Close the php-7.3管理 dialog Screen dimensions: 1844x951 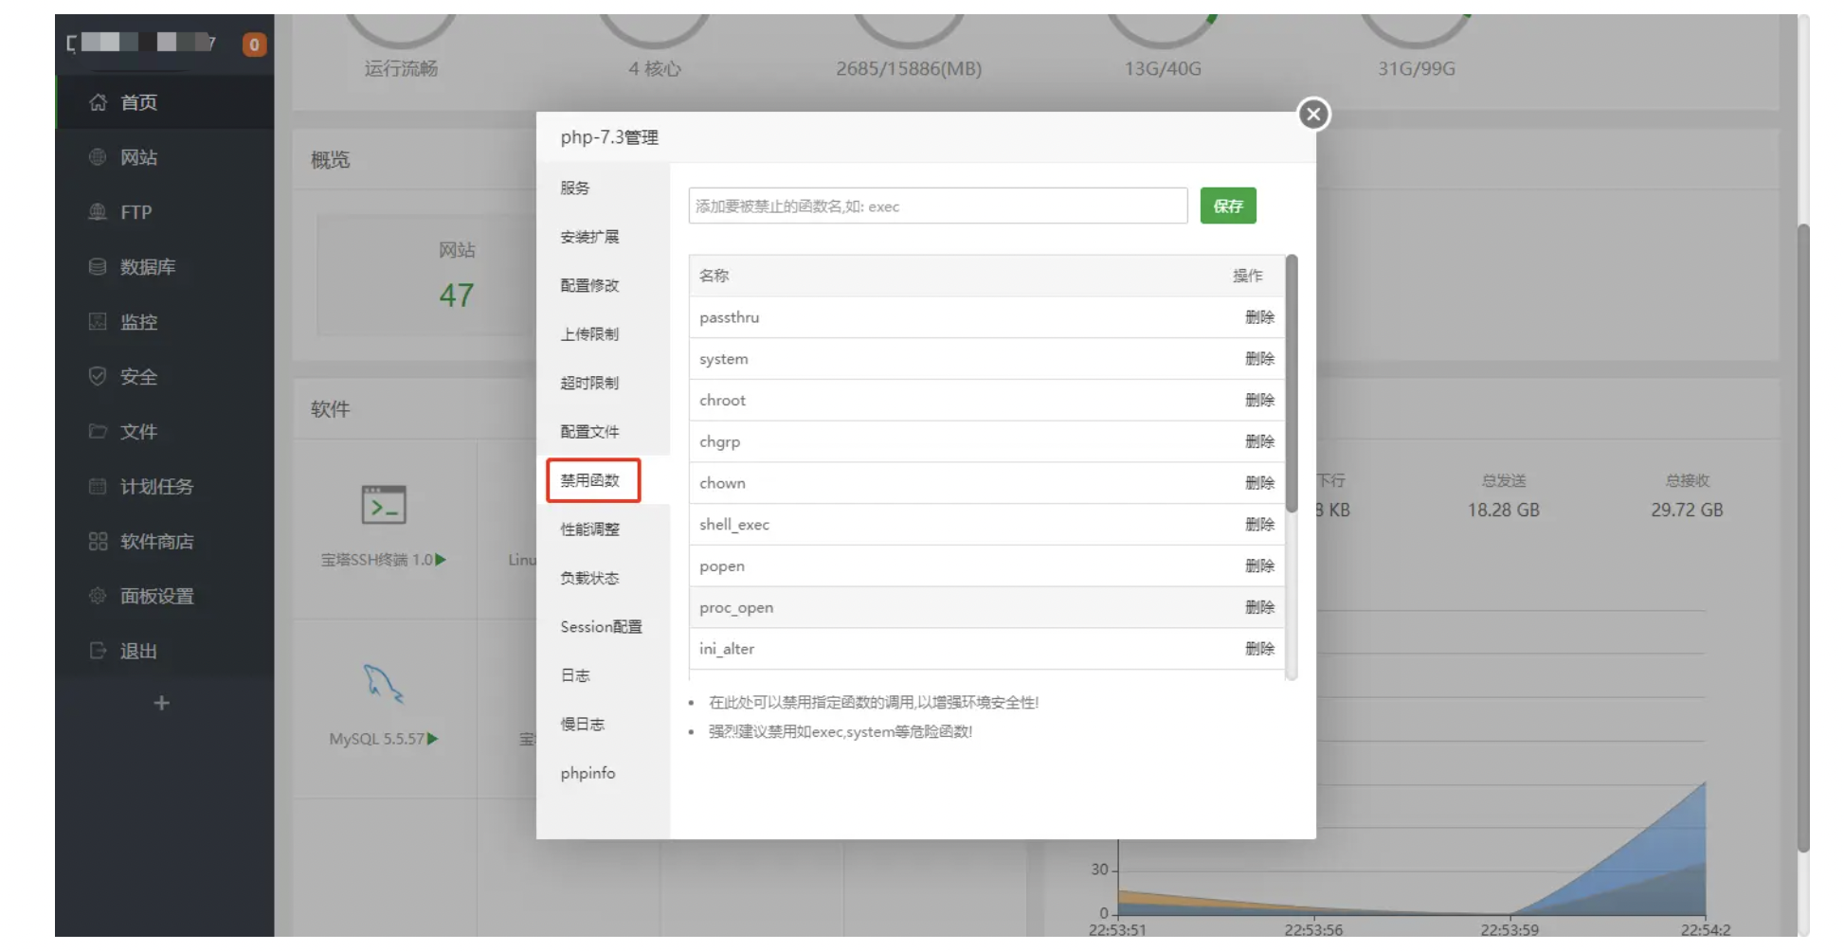[x=1313, y=115]
